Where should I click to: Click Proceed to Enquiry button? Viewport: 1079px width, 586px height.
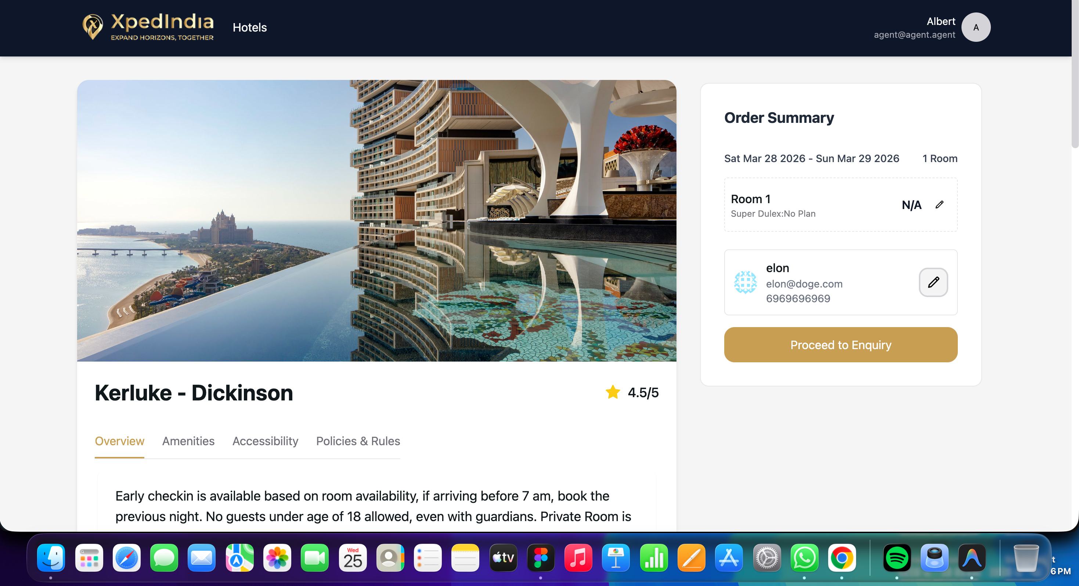point(841,345)
